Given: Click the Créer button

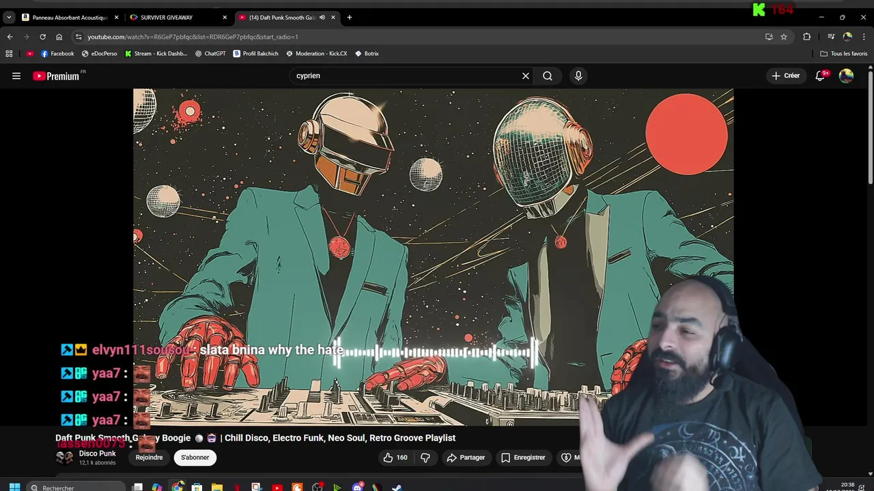Looking at the screenshot, I should [785, 76].
